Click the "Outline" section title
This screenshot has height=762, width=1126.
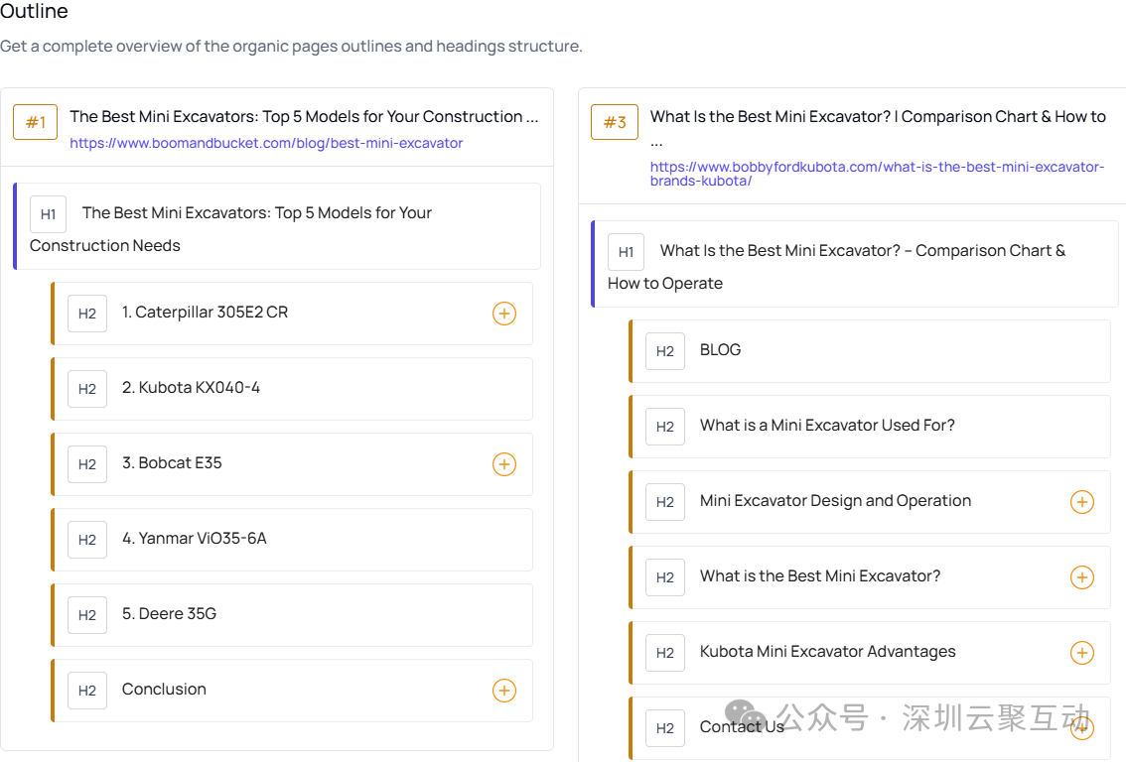(x=34, y=11)
